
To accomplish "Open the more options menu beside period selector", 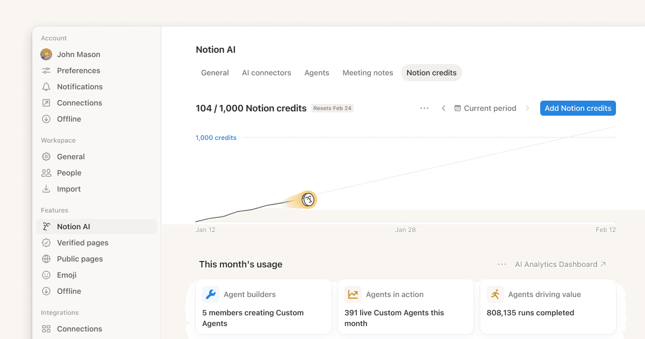I will point(425,108).
